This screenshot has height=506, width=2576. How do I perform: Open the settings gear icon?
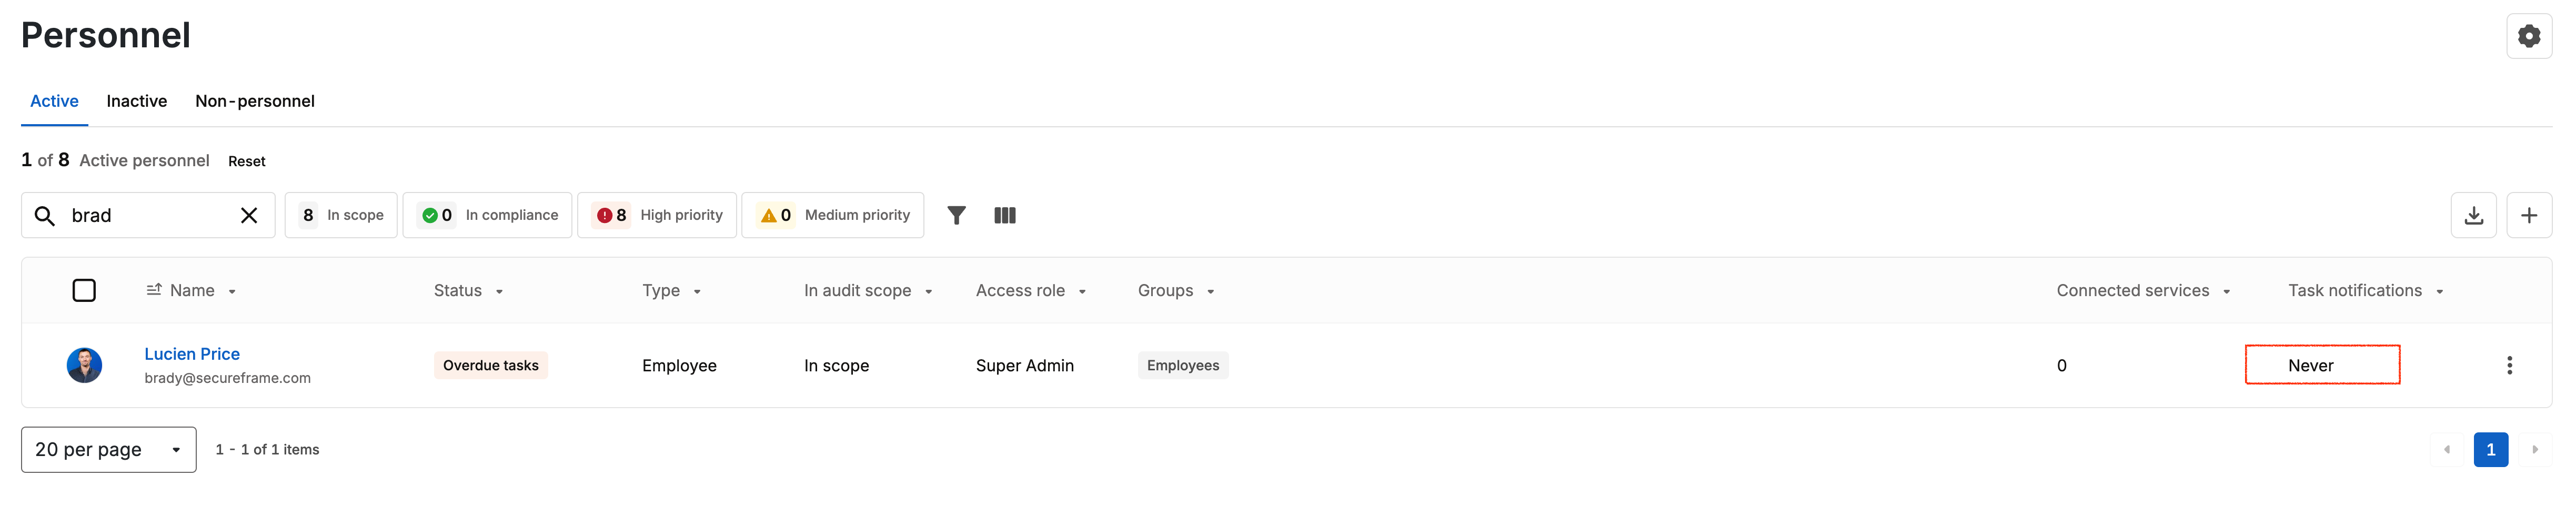tap(2528, 36)
